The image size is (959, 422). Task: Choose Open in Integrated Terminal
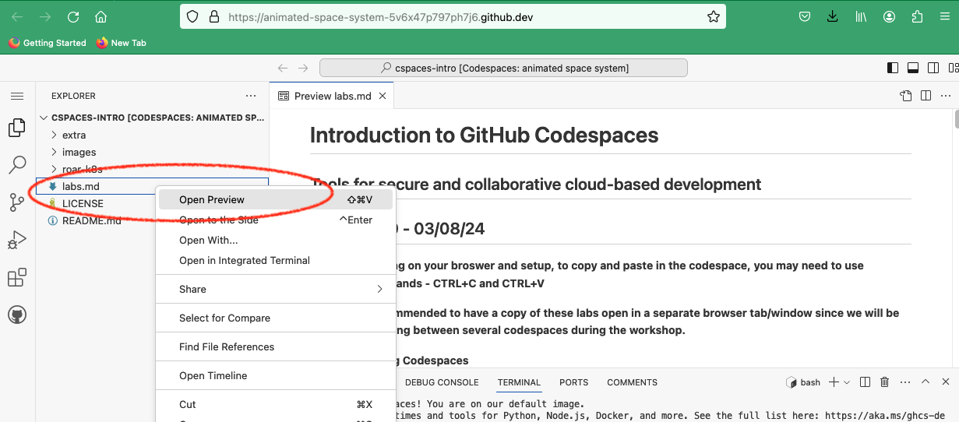click(x=276, y=261)
